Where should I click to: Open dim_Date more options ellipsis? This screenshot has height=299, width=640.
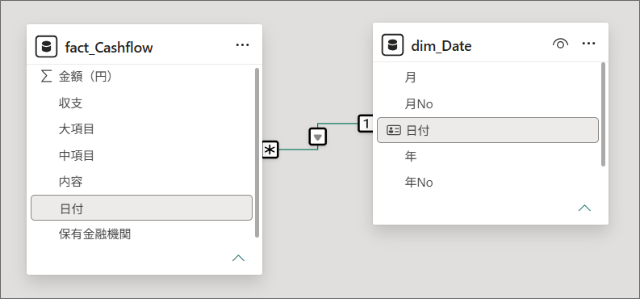[588, 44]
